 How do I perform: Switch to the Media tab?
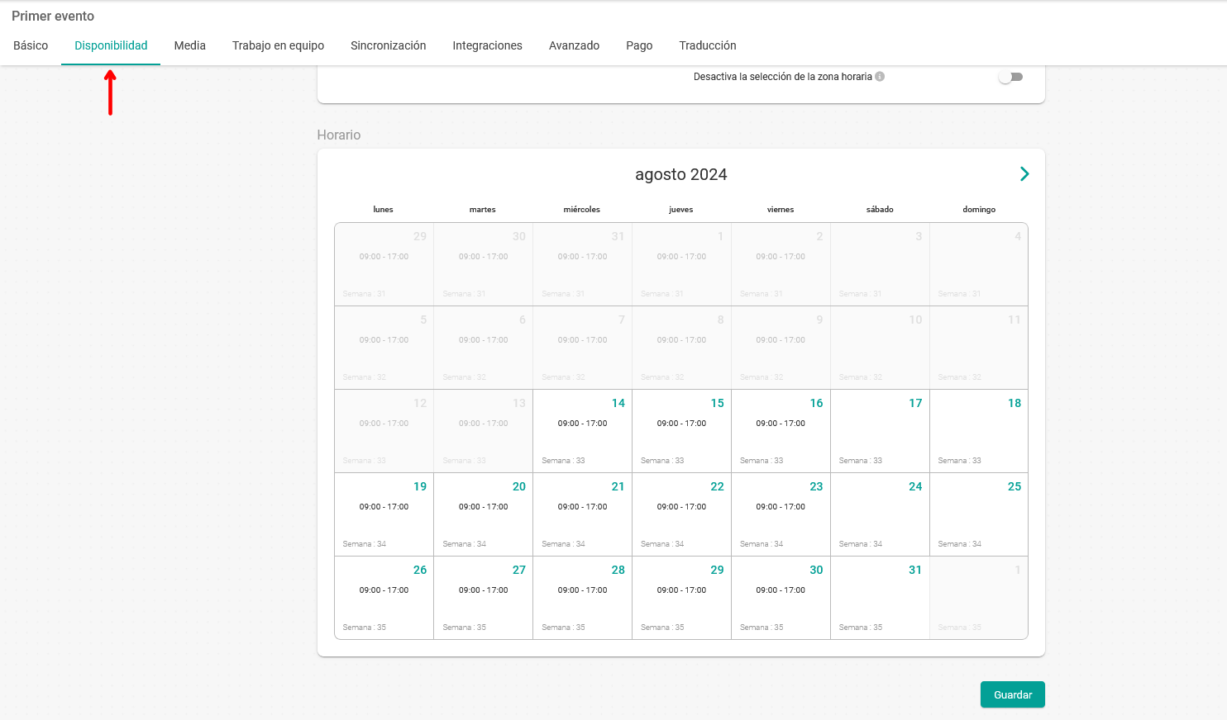(x=189, y=45)
